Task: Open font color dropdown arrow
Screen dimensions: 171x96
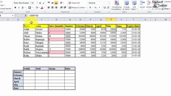Action: 44,7
